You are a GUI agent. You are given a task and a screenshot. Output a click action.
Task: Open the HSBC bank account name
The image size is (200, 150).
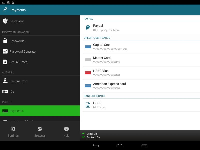(x=97, y=103)
